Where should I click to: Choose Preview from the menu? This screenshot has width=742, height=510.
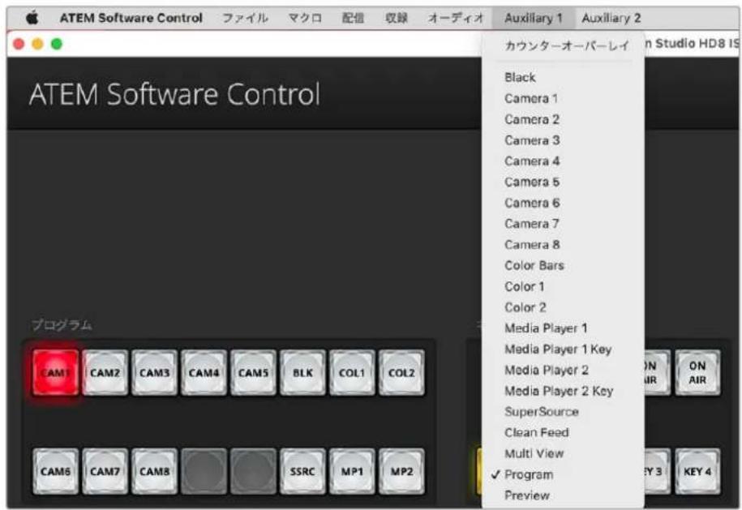click(563, 495)
